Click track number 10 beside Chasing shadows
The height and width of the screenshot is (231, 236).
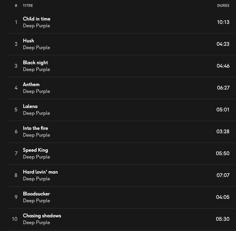point(15,219)
